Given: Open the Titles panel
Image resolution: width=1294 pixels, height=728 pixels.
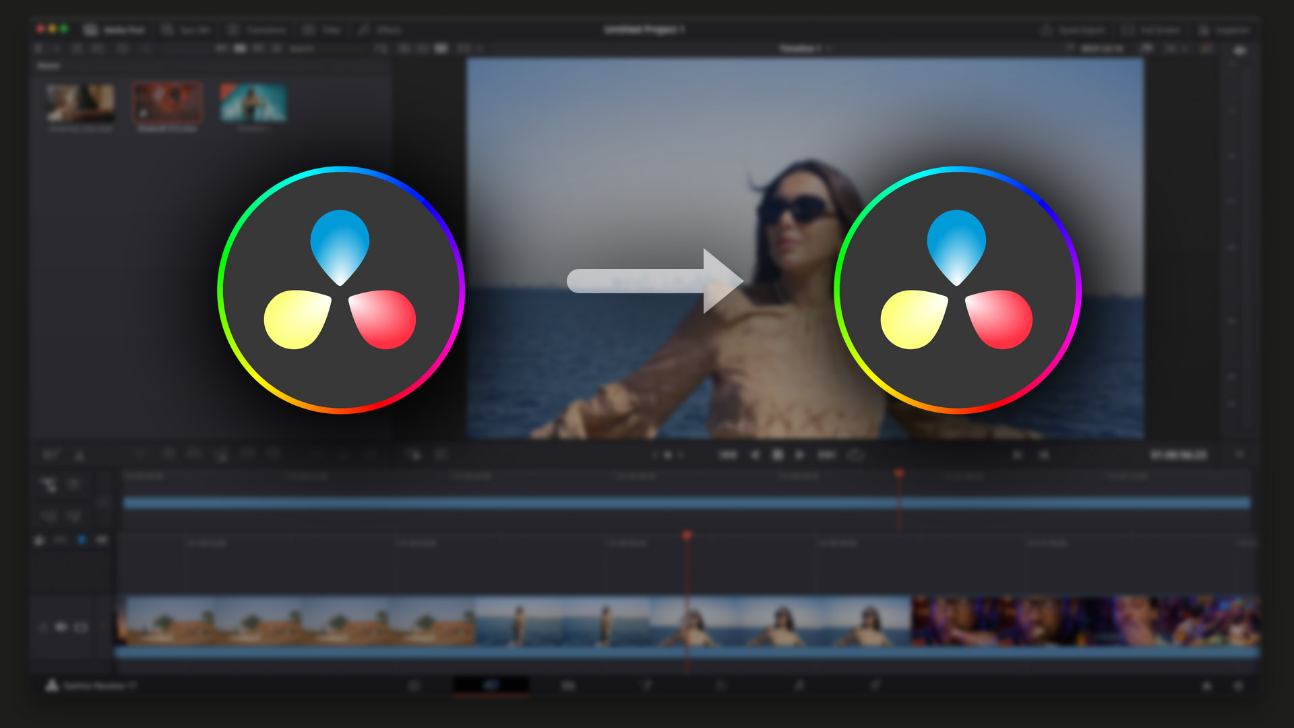Looking at the screenshot, I should (x=322, y=30).
